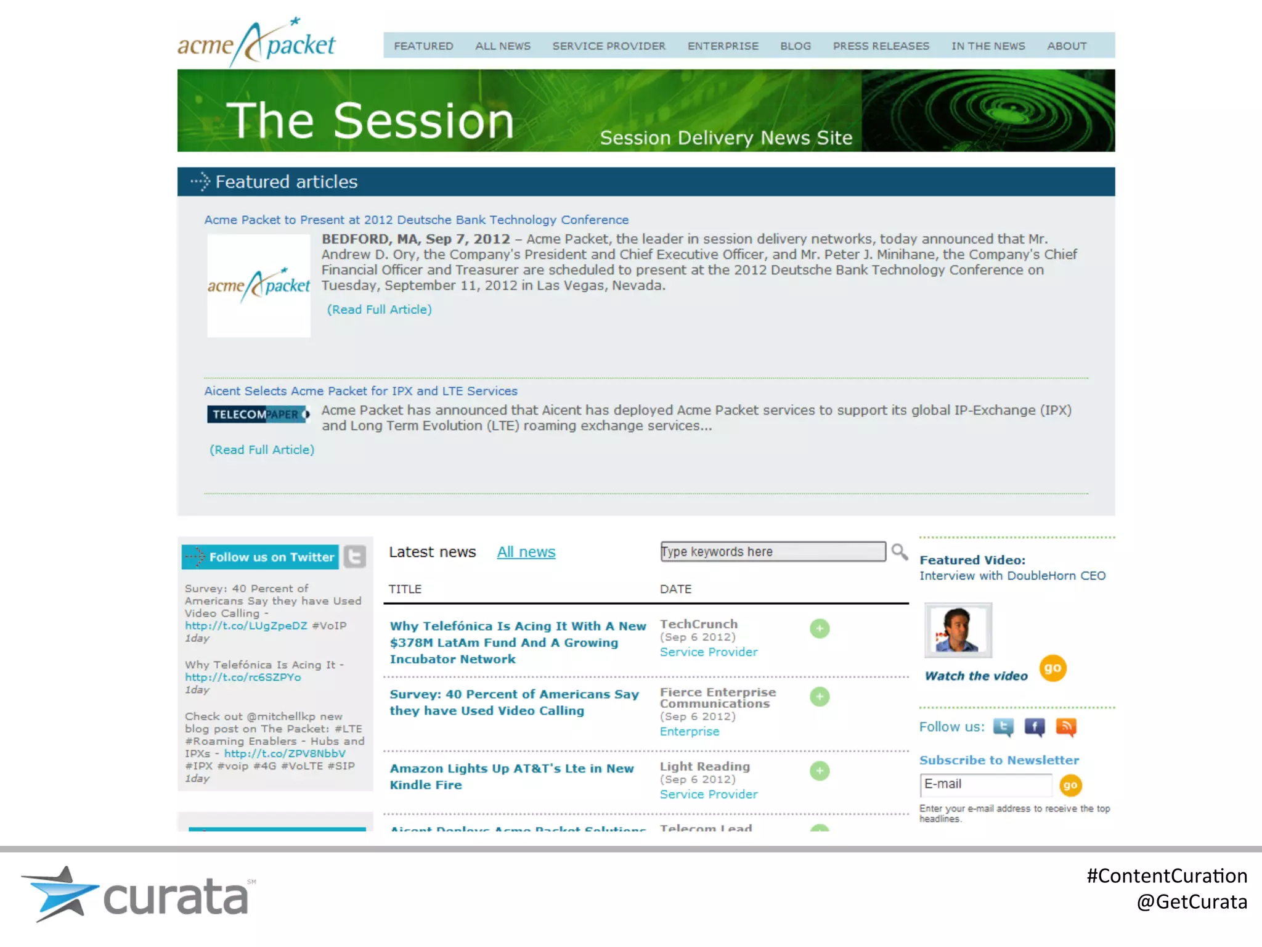Open RSS feed icon in Follow us row
This screenshot has width=1262, height=947.
pyautogui.click(x=1066, y=728)
